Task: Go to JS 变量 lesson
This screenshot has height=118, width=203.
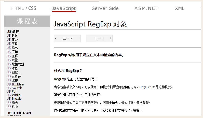Action: pos(12,60)
